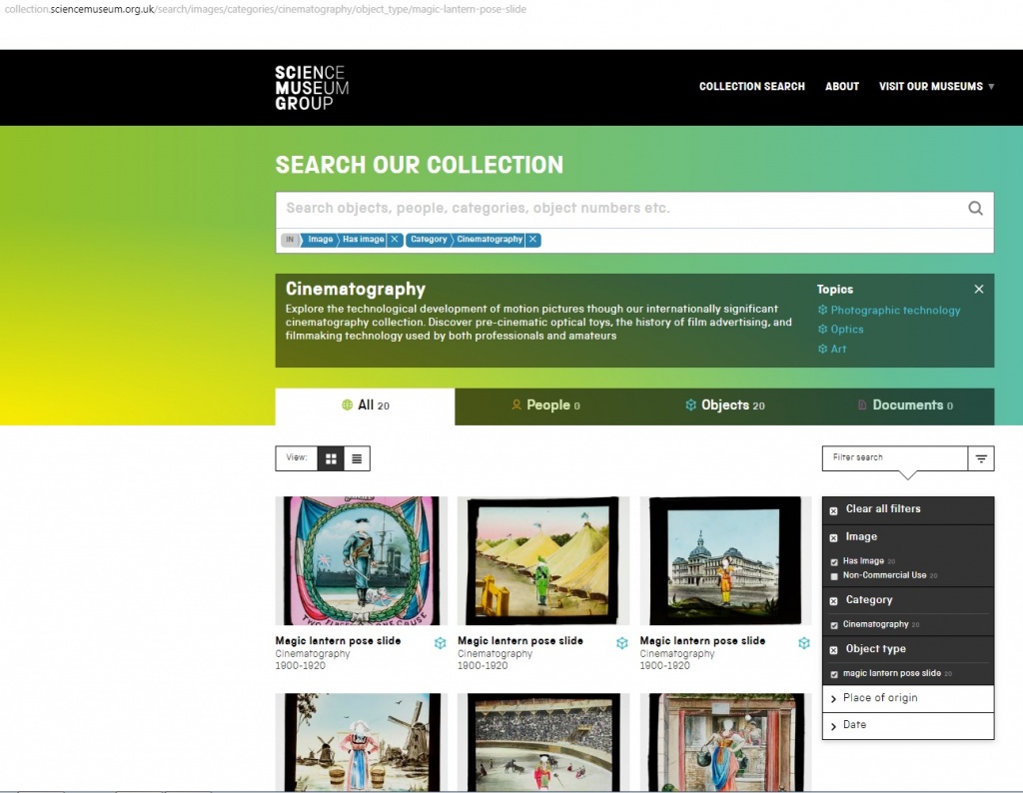Open the battleship sailor slide thumbnail

362,561
